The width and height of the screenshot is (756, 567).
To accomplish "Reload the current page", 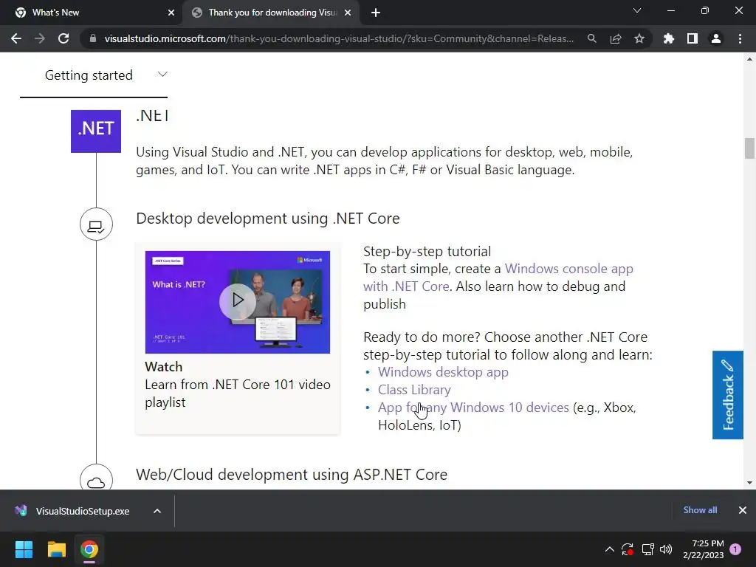I will (x=63, y=38).
